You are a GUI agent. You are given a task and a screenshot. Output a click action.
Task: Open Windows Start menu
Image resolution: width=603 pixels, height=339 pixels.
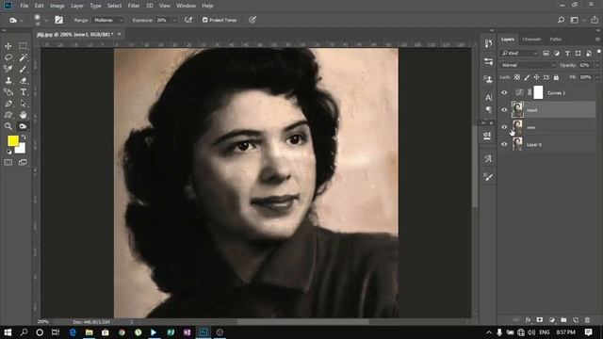pyautogui.click(x=8, y=332)
